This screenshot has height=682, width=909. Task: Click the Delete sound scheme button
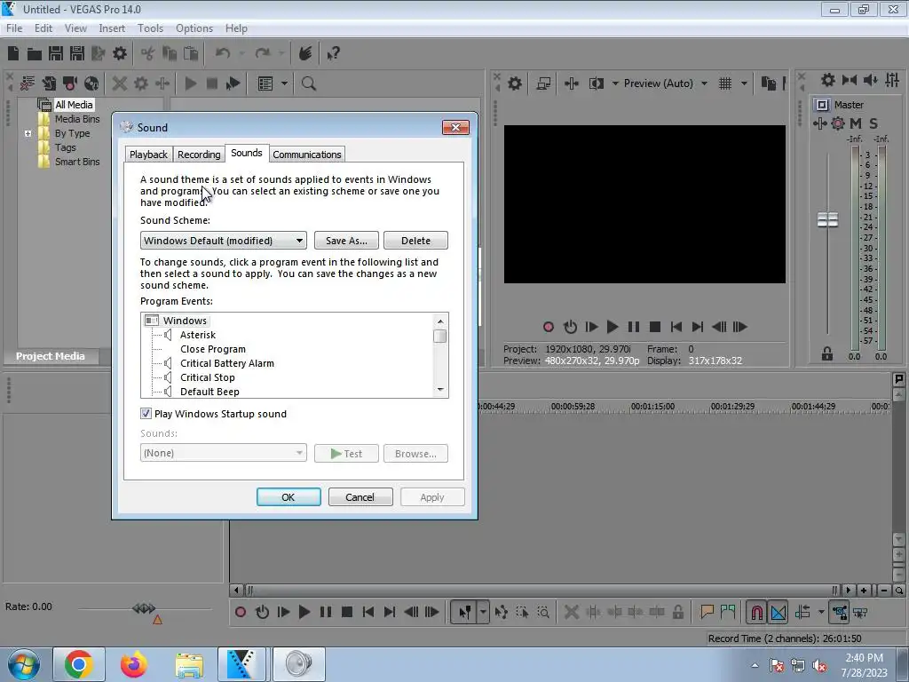[x=415, y=241]
